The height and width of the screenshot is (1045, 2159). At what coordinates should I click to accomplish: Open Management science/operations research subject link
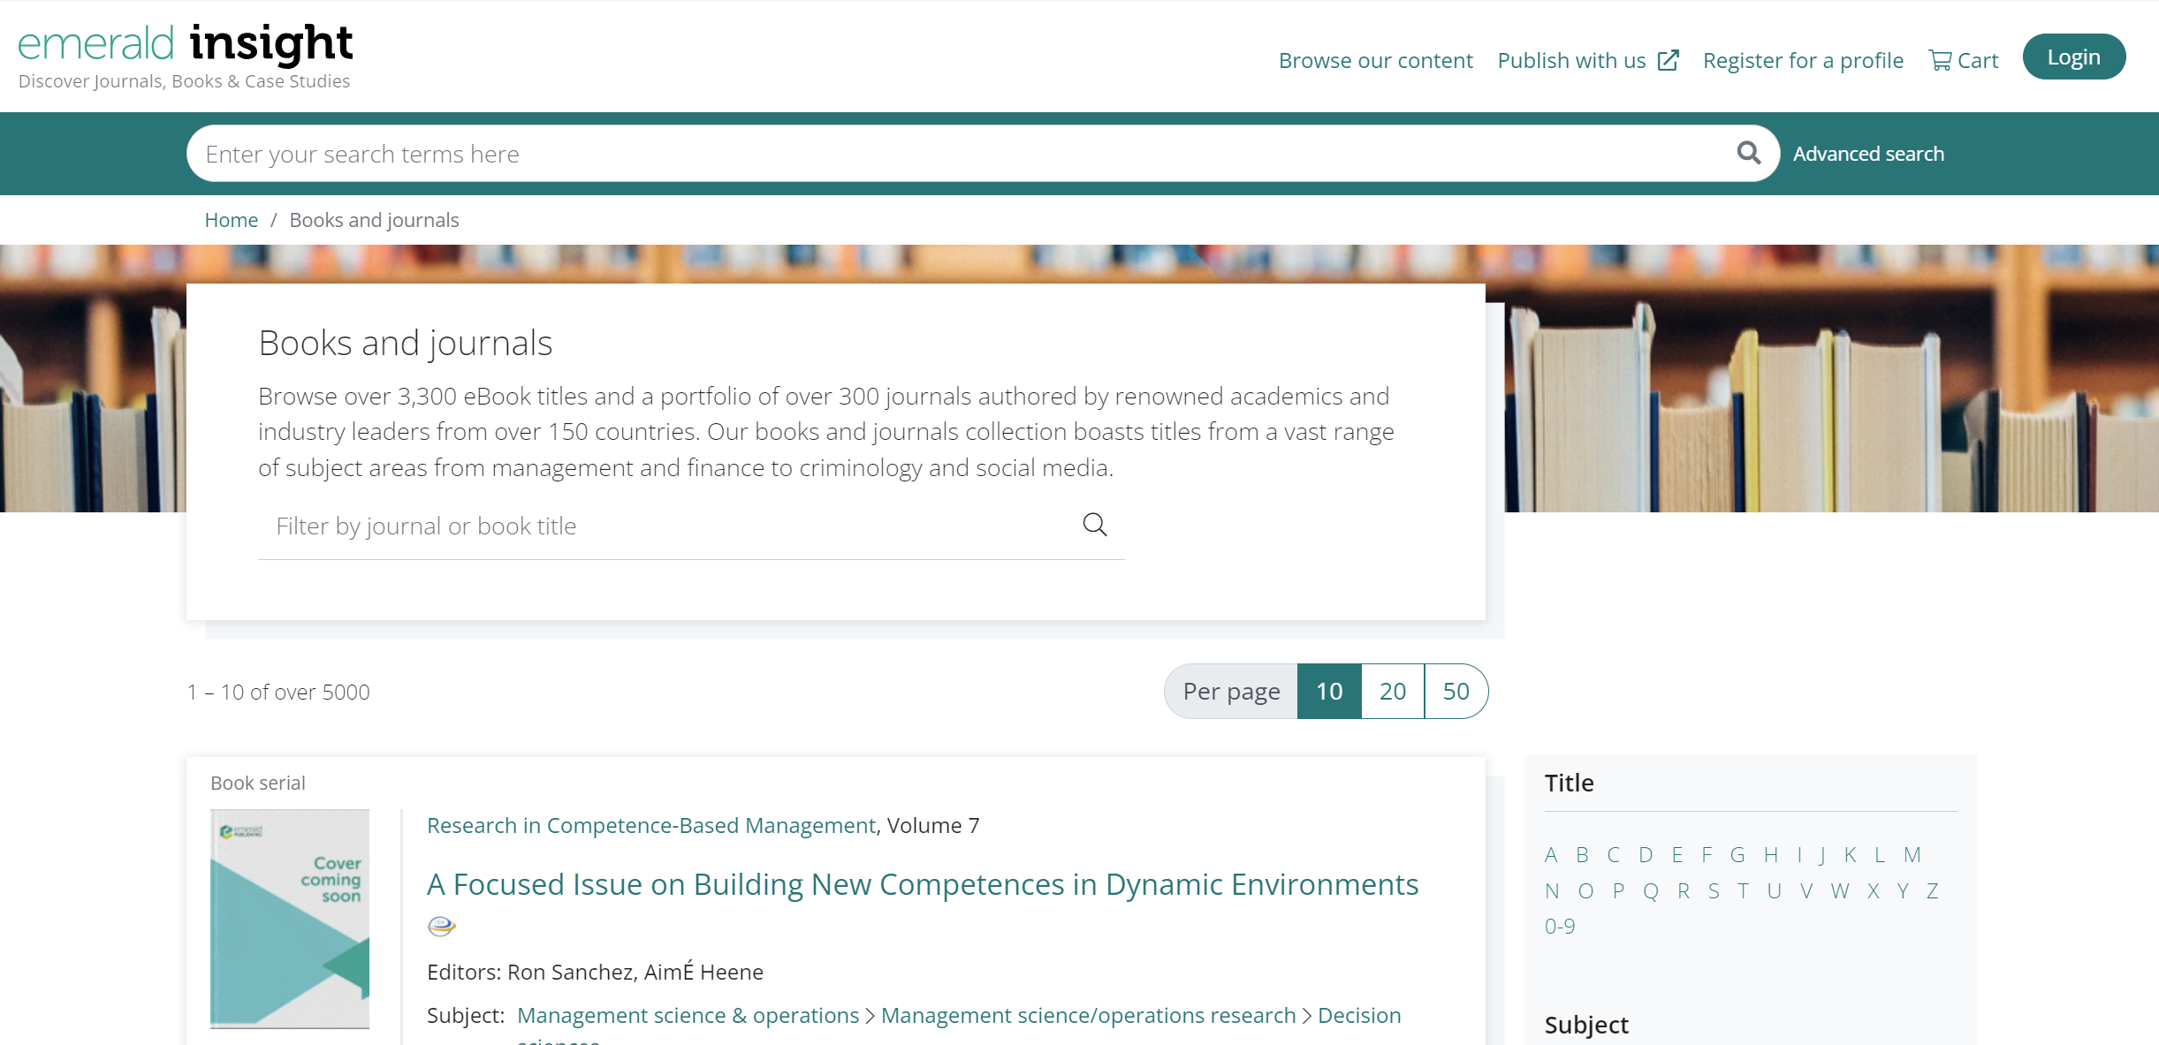1089,1016
